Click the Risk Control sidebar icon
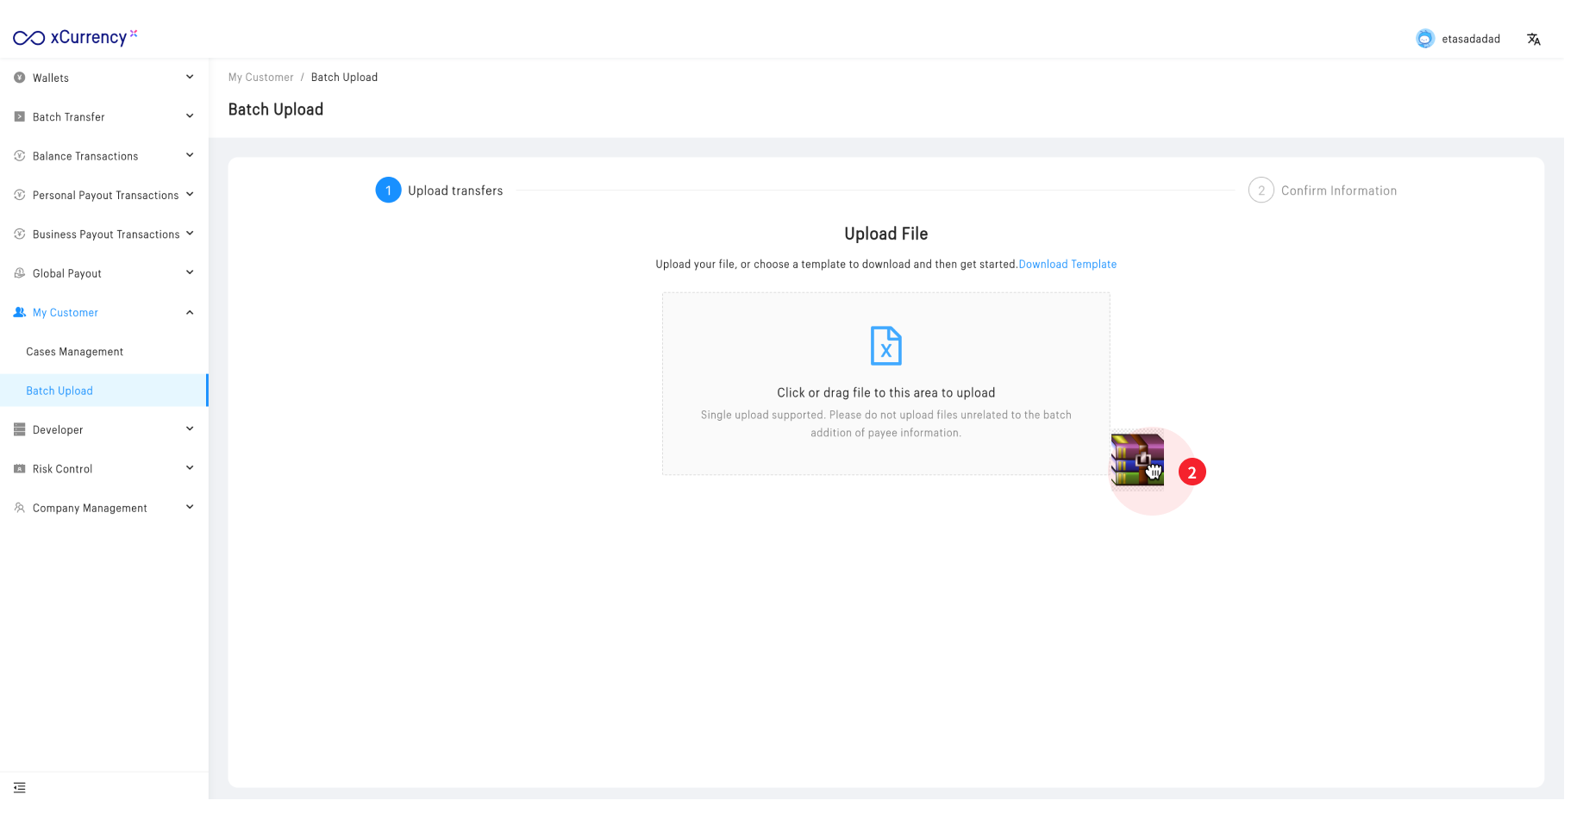 coord(19,469)
